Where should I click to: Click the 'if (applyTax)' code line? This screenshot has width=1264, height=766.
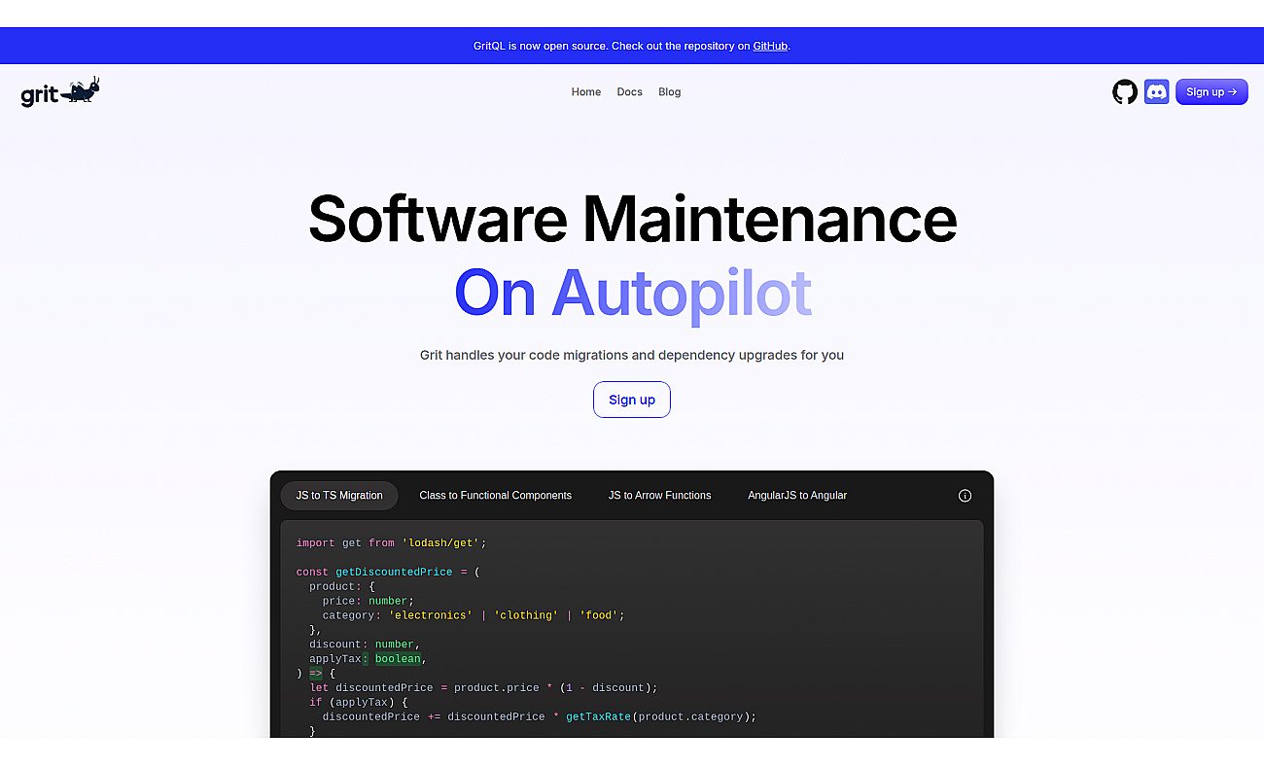pos(359,703)
